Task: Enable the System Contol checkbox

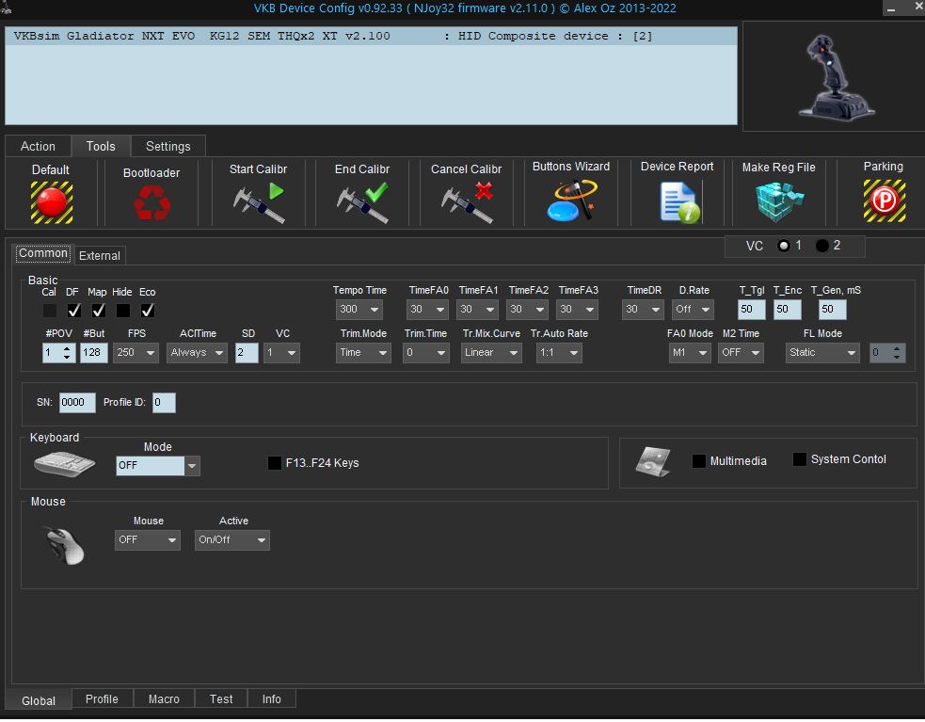Action: click(799, 459)
